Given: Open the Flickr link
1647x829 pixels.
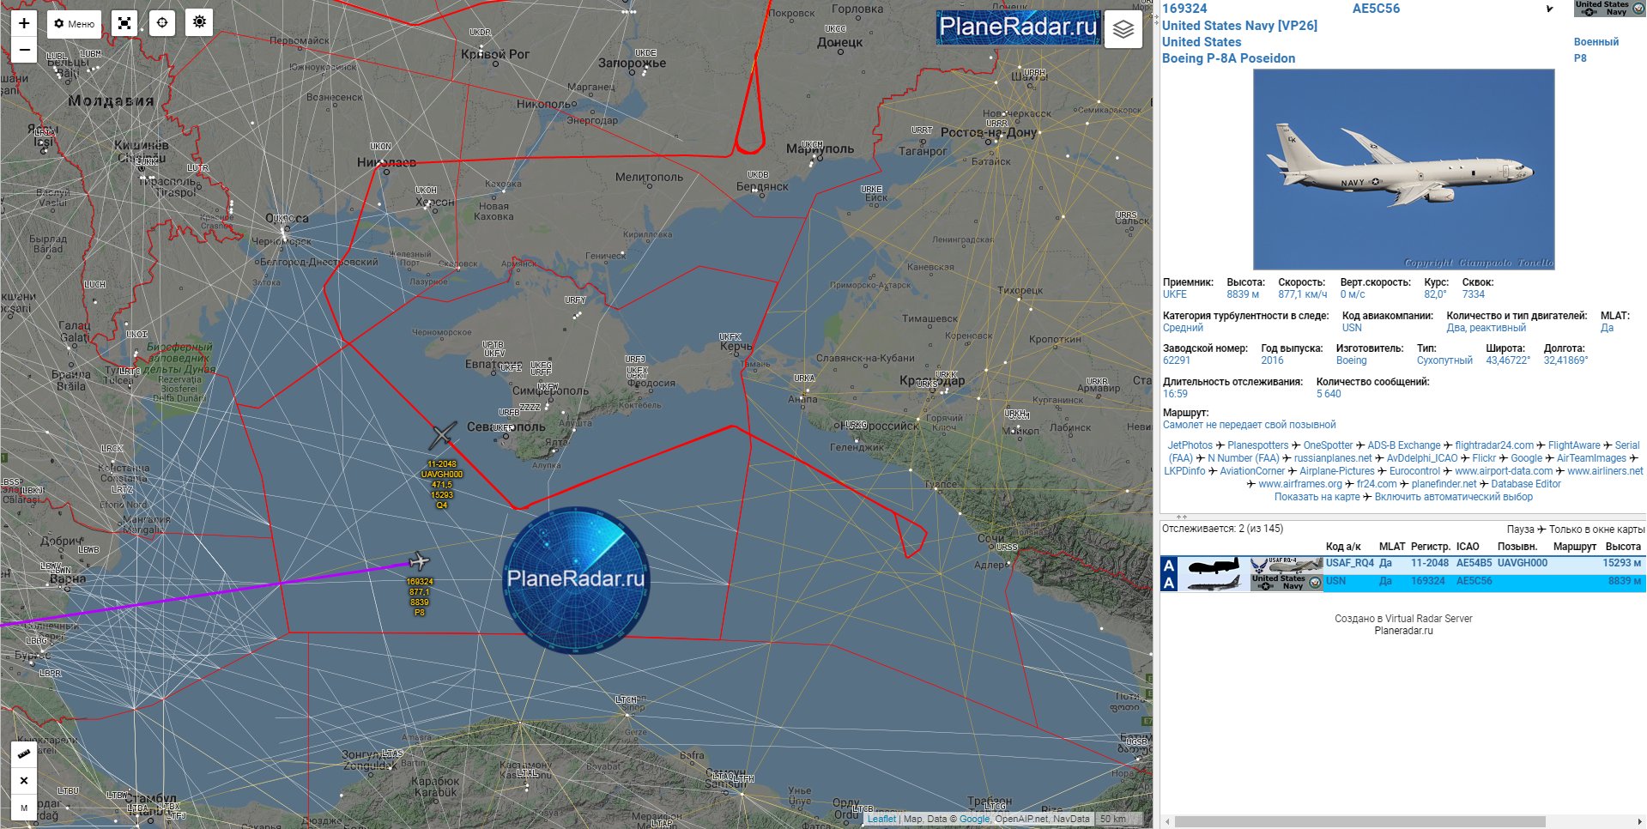Looking at the screenshot, I should click(x=1484, y=458).
